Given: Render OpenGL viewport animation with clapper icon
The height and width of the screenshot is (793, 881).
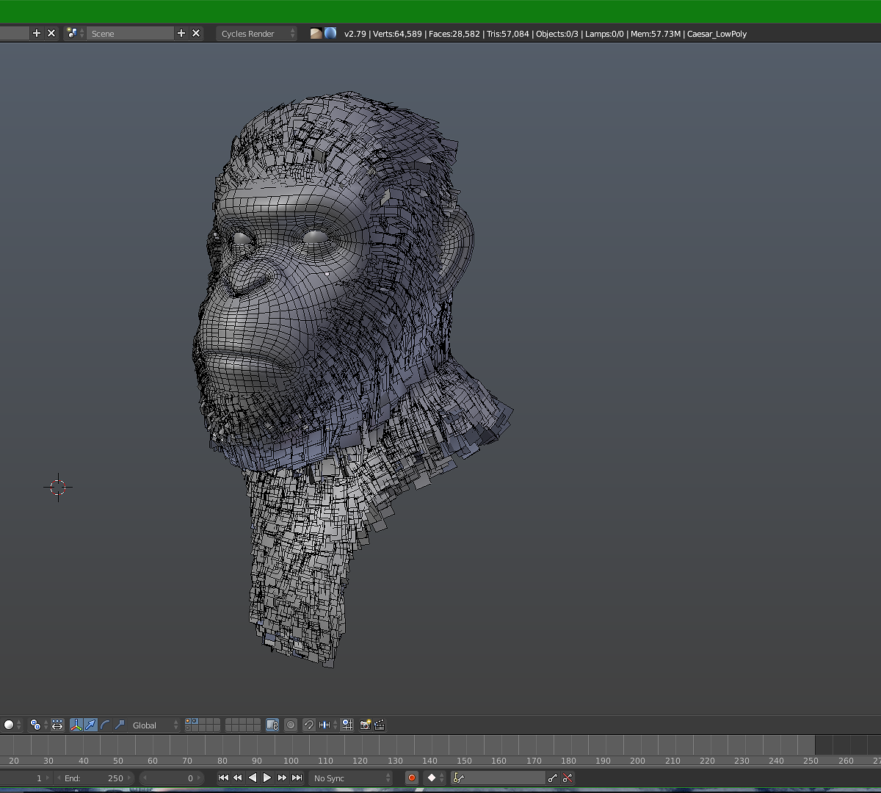Looking at the screenshot, I should click(x=380, y=725).
